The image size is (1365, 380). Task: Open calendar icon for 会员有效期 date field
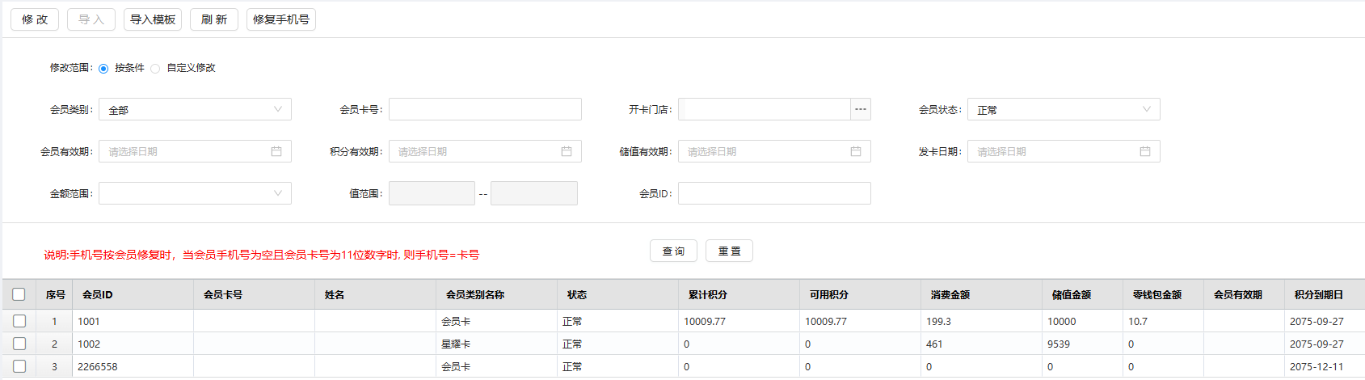tap(276, 151)
